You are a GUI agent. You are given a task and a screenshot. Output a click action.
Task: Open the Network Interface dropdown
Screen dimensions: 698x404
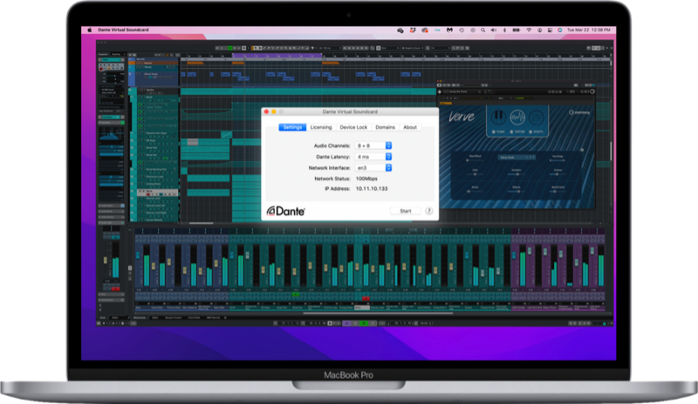(x=373, y=167)
